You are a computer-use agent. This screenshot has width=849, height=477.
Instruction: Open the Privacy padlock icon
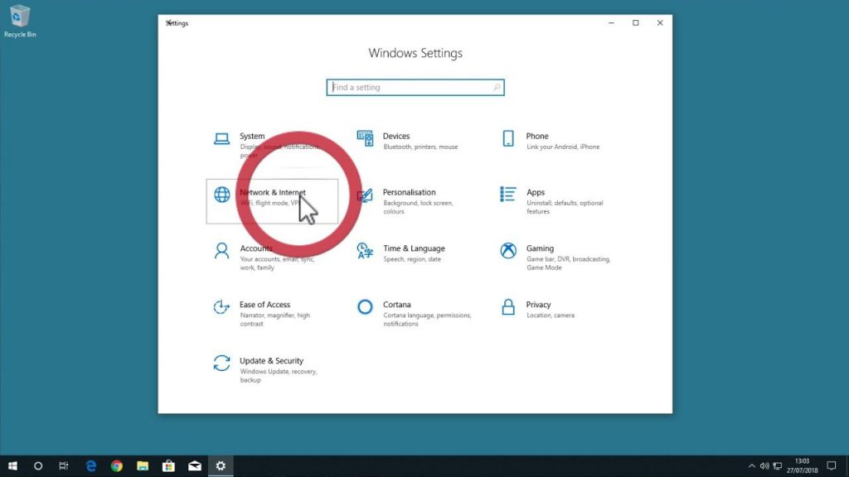(x=508, y=306)
